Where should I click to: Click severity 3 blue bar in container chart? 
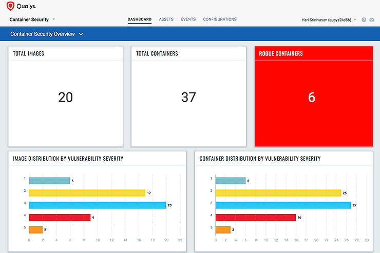pos(283,205)
